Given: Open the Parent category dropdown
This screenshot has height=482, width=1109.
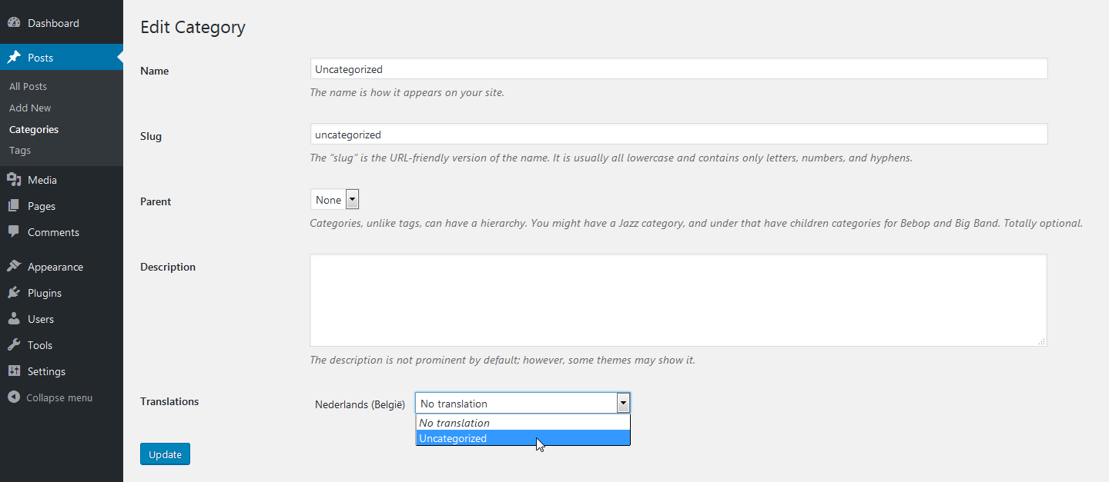Looking at the screenshot, I should point(335,200).
